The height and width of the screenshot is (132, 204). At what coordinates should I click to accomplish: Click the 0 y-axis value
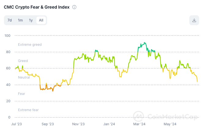9,117
